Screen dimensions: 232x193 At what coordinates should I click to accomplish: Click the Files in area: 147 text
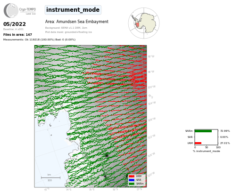coord(17,35)
